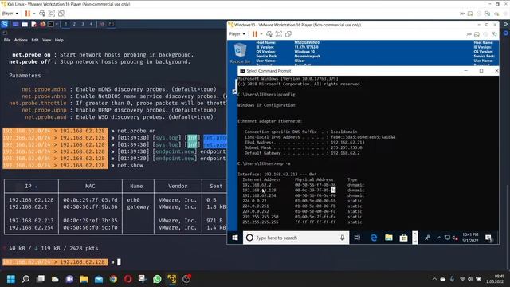This screenshot has height=287, width=510.
Task: Pause the Windows10 virtual machine
Action: [x=255, y=34]
